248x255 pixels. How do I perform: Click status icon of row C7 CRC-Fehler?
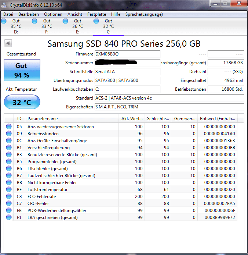[x=9, y=204]
